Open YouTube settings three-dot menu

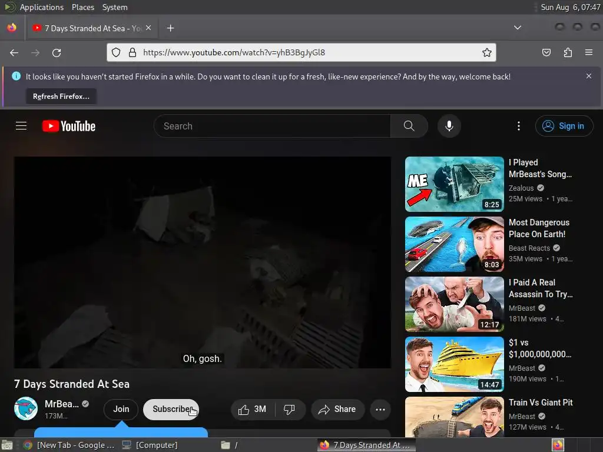tap(518, 126)
